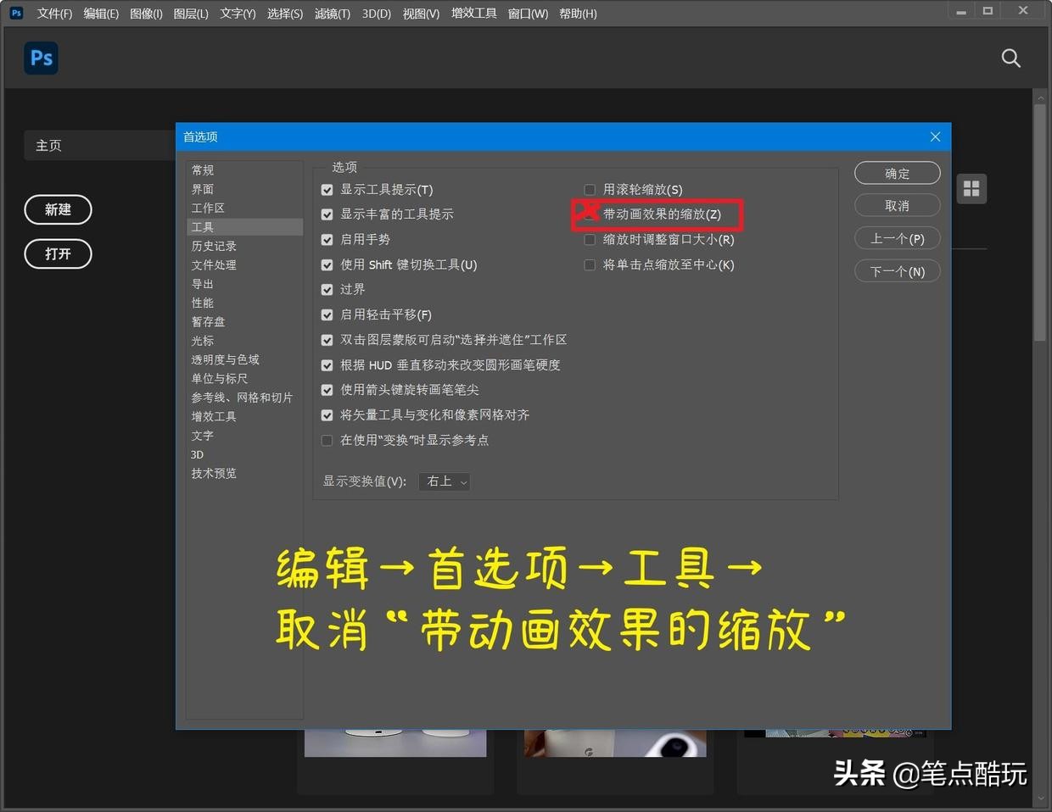Uncheck 带动画效果的缩放 option
Screen dimensions: 1052x812
point(589,214)
